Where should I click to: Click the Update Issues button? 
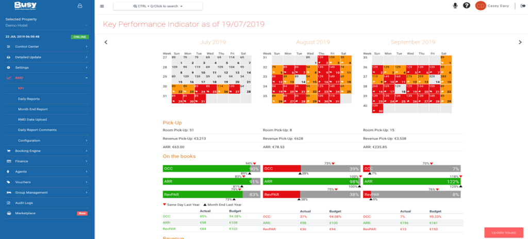503,232
